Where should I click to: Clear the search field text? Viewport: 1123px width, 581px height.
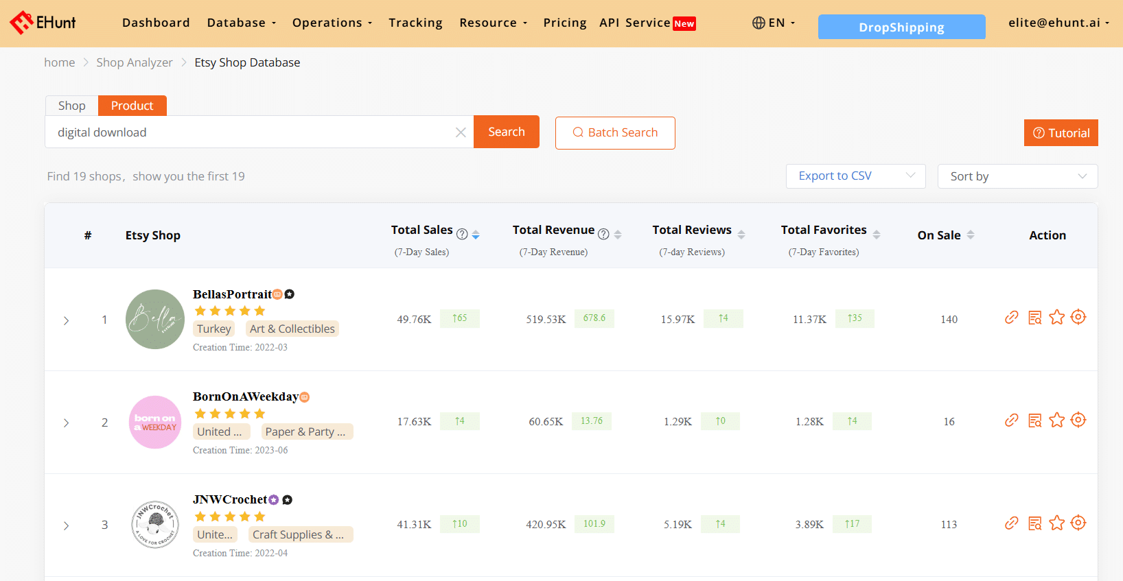(461, 132)
